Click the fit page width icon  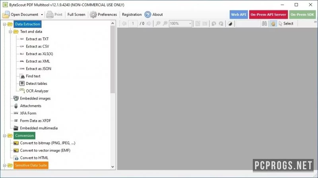[205, 23]
